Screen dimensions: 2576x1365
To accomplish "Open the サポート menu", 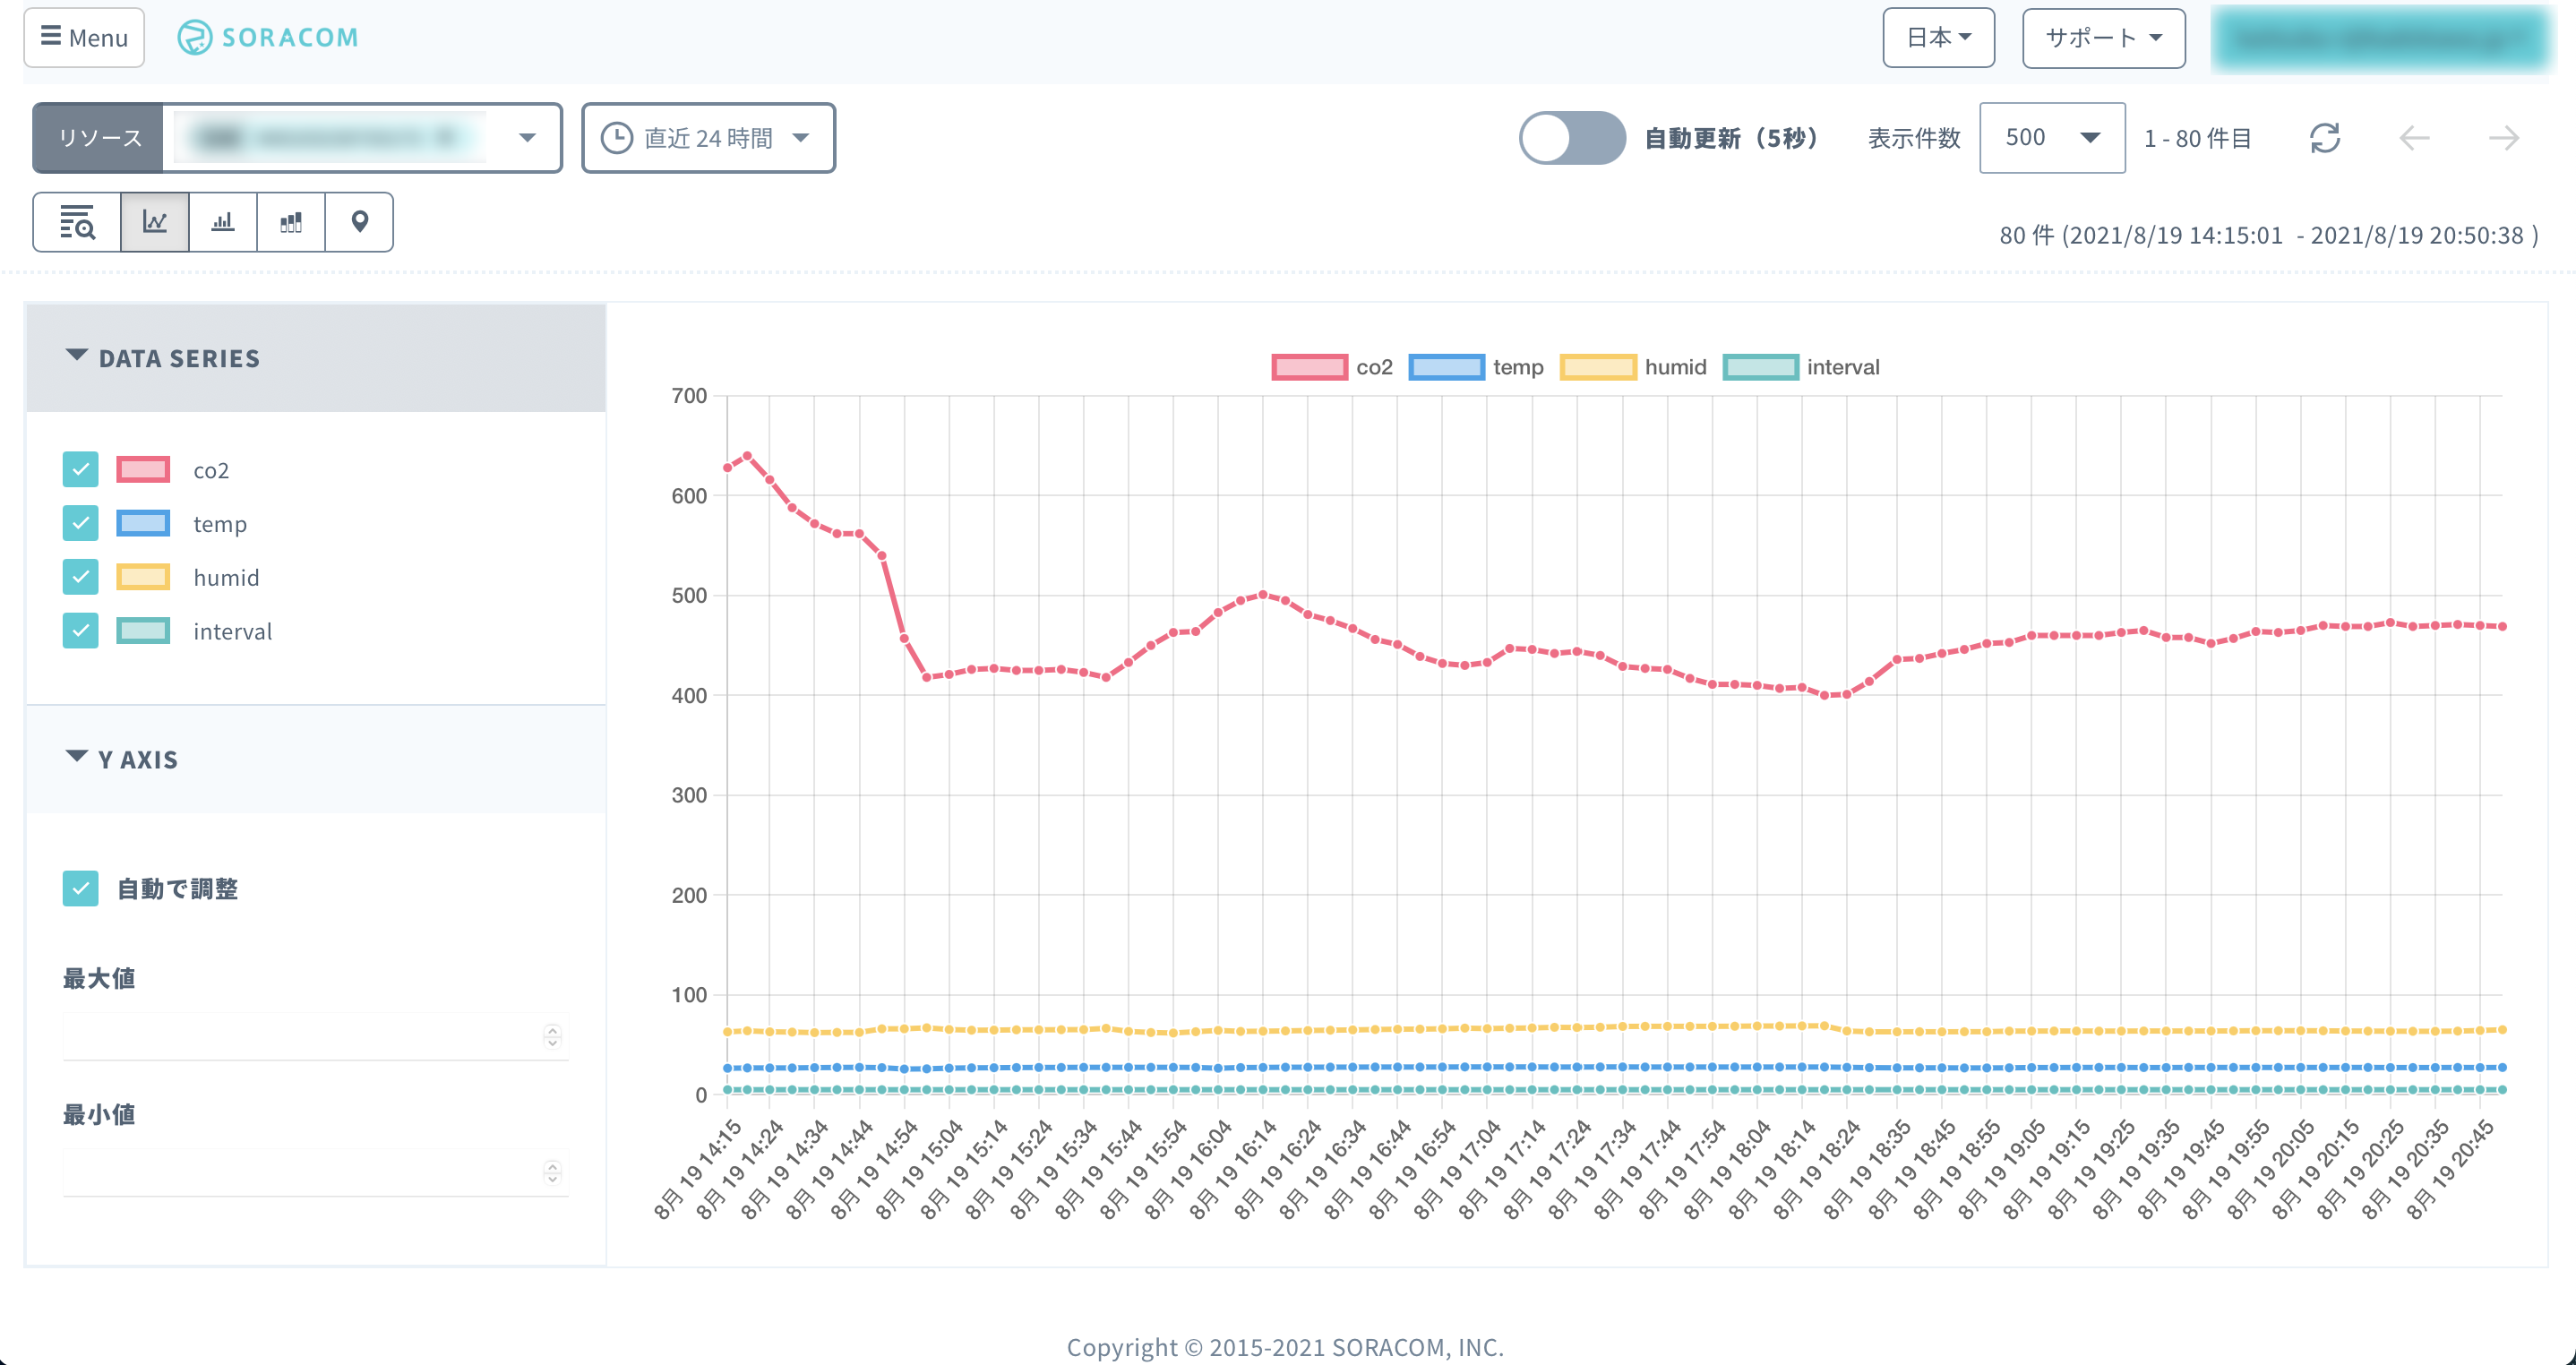I will [2103, 38].
